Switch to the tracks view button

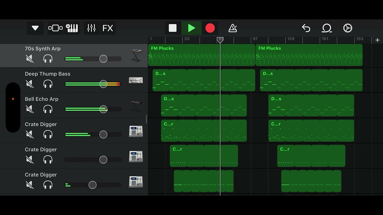55,28
